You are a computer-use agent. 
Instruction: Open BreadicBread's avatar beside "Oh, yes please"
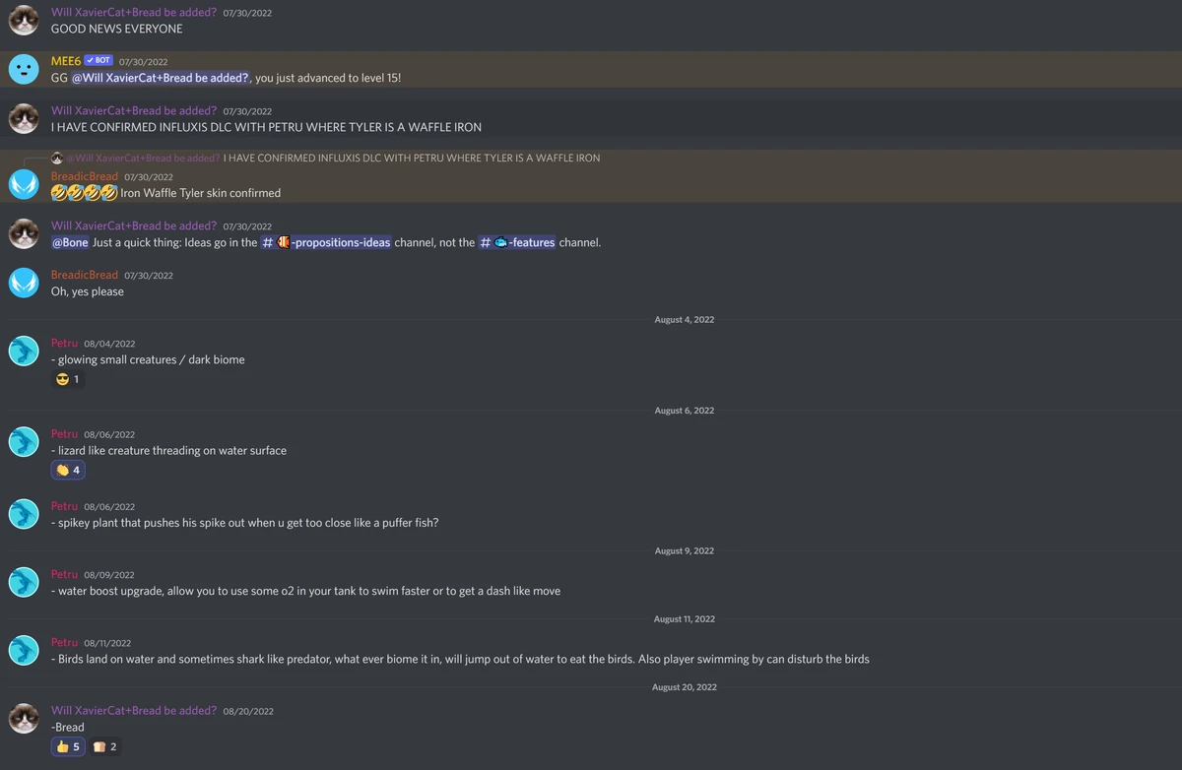click(24, 283)
